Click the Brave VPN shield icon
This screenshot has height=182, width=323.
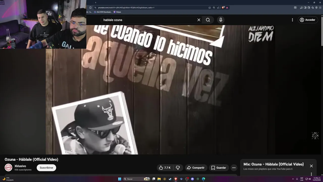click(x=316, y=8)
